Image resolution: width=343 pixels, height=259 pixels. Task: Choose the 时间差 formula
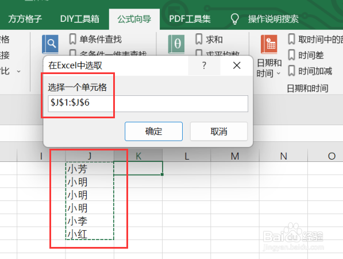[x=311, y=55]
